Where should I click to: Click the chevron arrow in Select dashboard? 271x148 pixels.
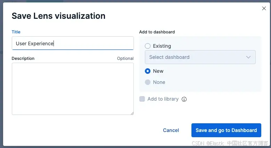248,57
